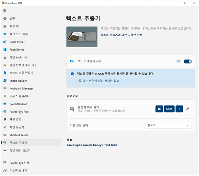199x176 pixels.
Task: Select the 텍스트 추출기 sidebar item
Action: click(x=31, y=143)
